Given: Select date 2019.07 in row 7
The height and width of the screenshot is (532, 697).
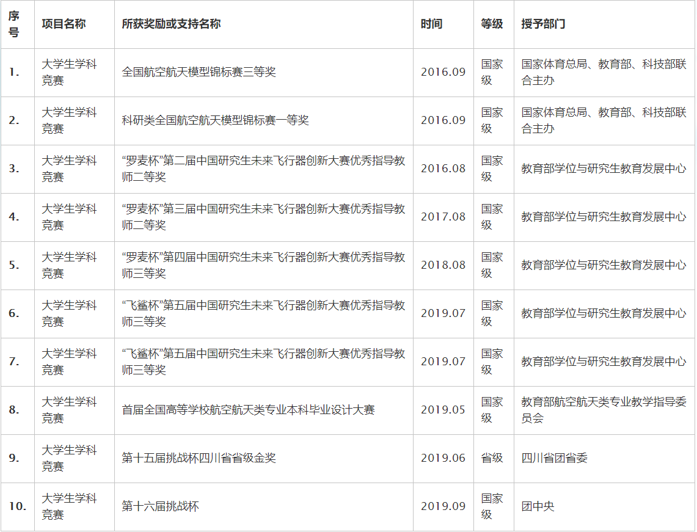Looking at the screenshot, I should (x=443, y=362).
